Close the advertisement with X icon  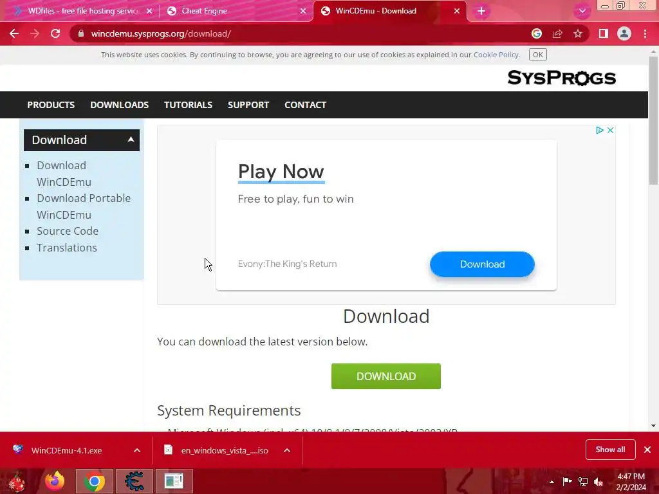tap(610, 130)
